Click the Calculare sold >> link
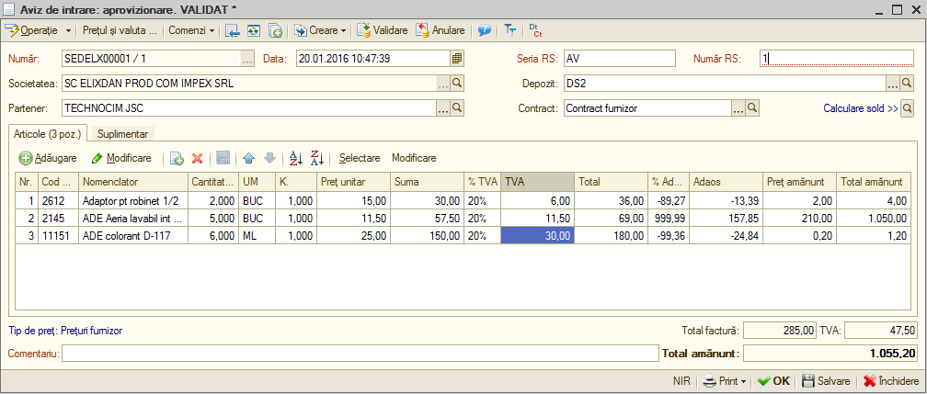 tap(861, 108)
